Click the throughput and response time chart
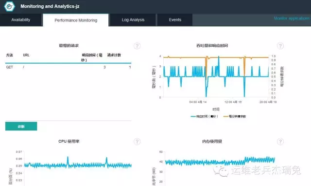Screen dimensions: 311x186 click(216, 76)
